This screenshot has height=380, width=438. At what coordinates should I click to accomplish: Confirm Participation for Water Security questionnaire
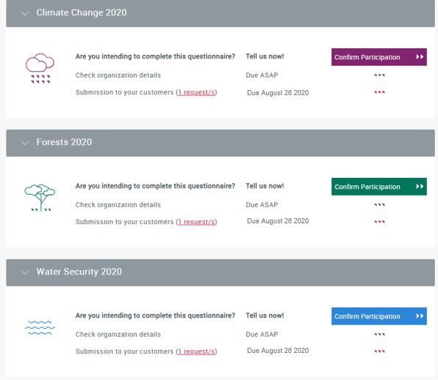pos(379,316)
